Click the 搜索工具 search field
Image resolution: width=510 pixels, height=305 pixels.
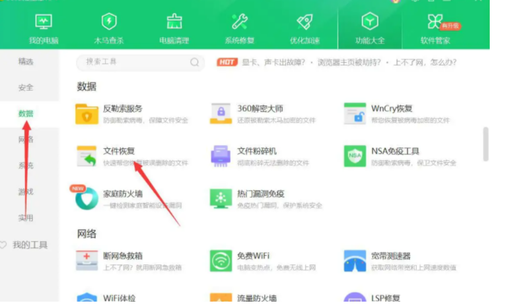(140, 62)
